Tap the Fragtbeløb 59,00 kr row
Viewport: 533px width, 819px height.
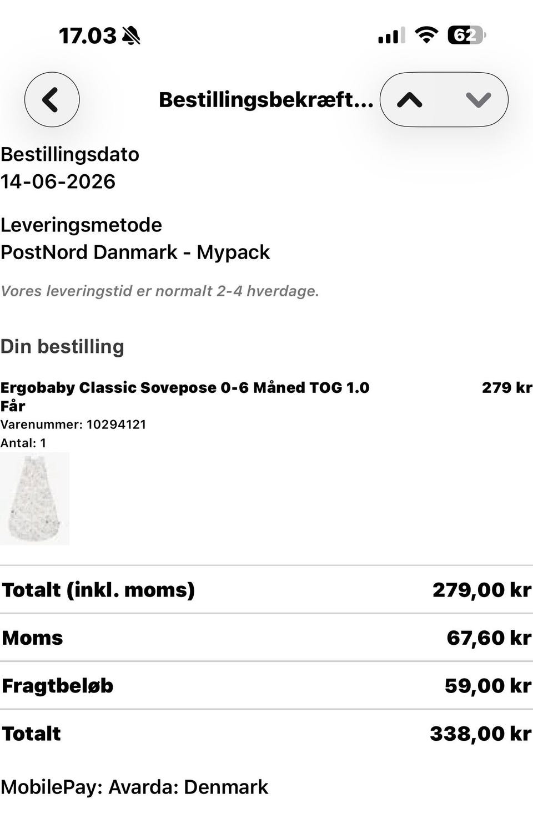[x=266, y=685]
